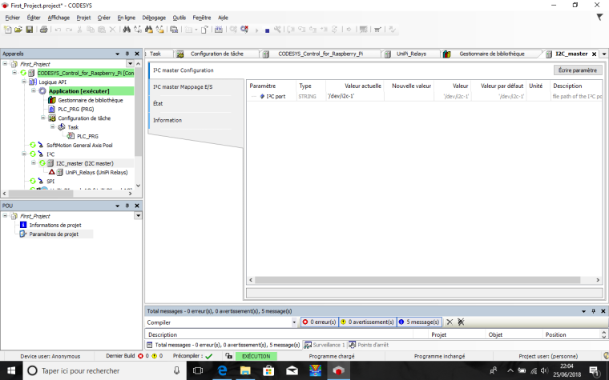Open Microsoft Store from the taskbar
This screenshot has height=380, width=609.
pos(268,370)
